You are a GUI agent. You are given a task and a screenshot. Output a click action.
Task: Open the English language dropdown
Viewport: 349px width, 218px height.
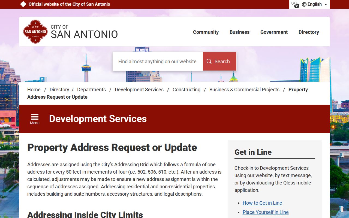tap(315, 4)
